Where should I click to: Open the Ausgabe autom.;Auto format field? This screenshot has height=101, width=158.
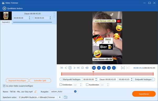point(64,92)
